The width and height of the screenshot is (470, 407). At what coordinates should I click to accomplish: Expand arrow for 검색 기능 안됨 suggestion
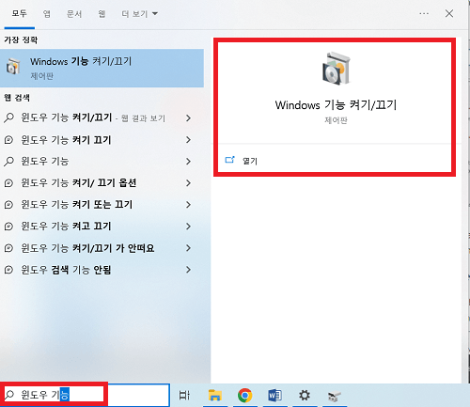(x=188, y=270)
